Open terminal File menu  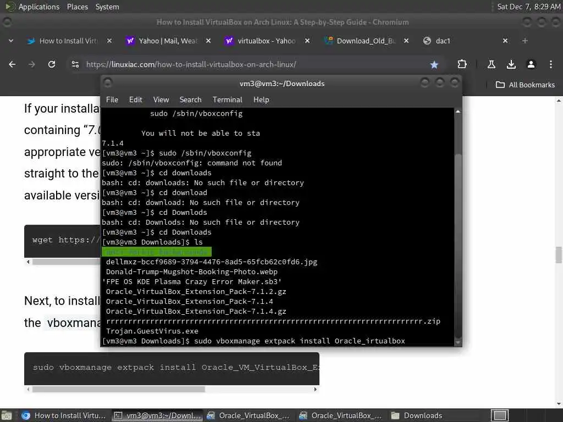pyautogui.click(x=112, y=100)
